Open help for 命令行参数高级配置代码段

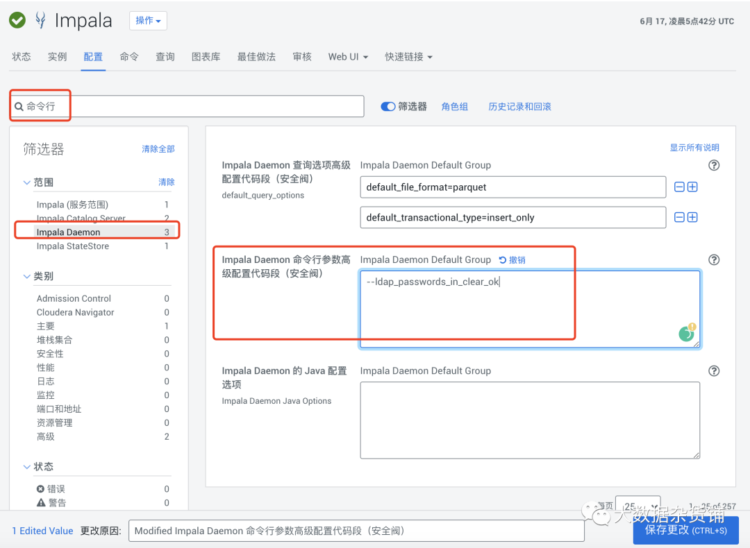(714, 260)
